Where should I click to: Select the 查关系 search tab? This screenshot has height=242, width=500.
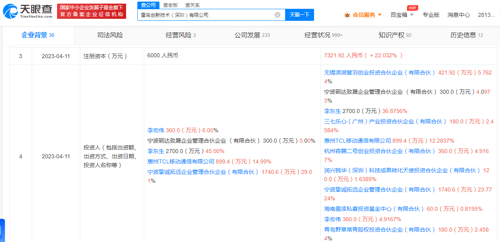[x=192, y=5]
